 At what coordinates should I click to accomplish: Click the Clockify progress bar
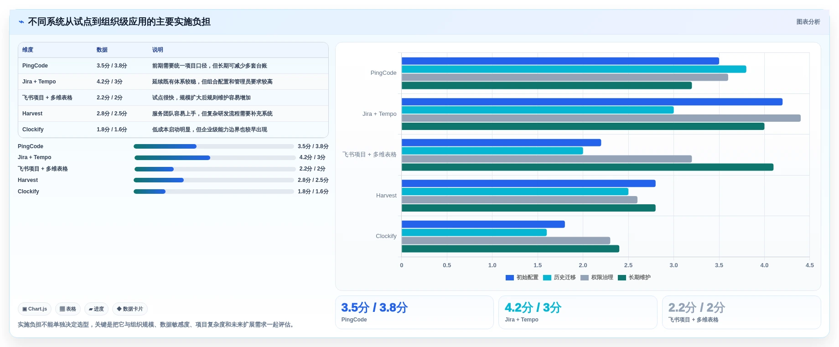(x=213, y=192)
